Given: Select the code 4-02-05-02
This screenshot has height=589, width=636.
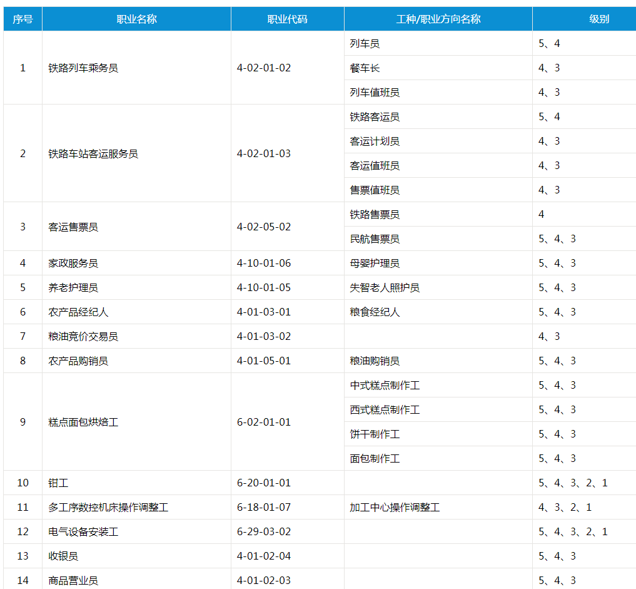Looking at the screenshot, I should point(264,227).
